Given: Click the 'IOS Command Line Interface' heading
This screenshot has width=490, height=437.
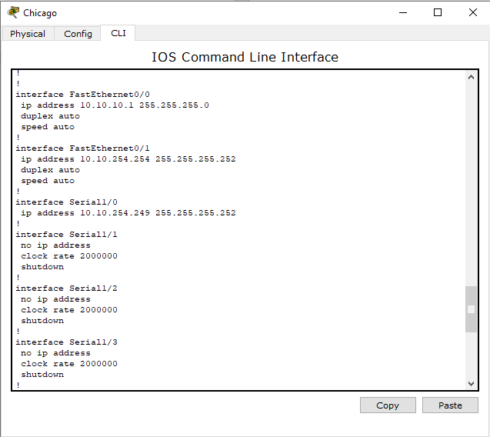Looking at the screenshot, I should click(245, 57).
